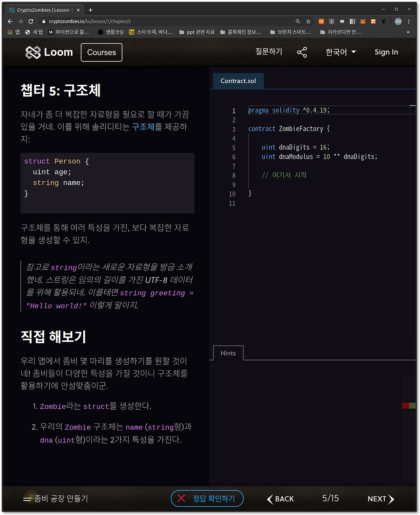The width and height of the screenshot is (420, 515).
Task: Select the Contract.sol editor tab
Action: coord(238,81)
